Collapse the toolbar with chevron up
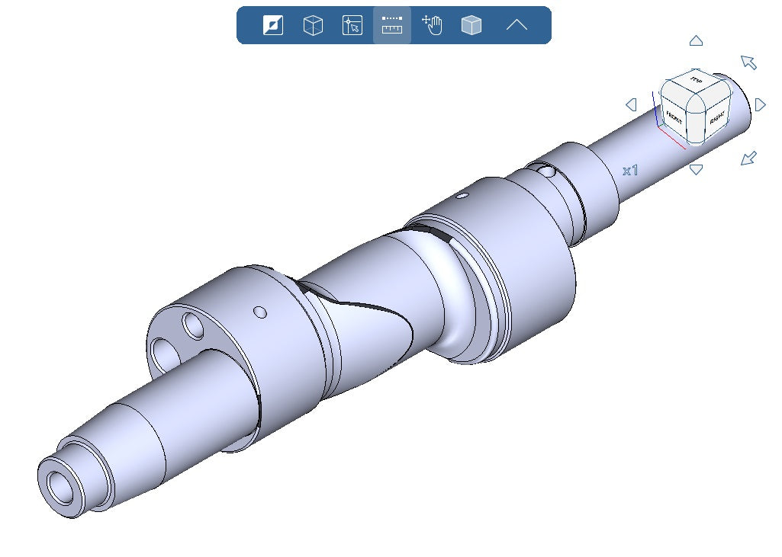 517,26
